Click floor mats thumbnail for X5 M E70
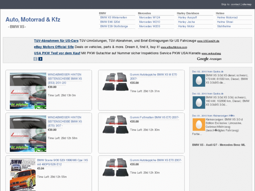255x191 pixels. (115, 82)
